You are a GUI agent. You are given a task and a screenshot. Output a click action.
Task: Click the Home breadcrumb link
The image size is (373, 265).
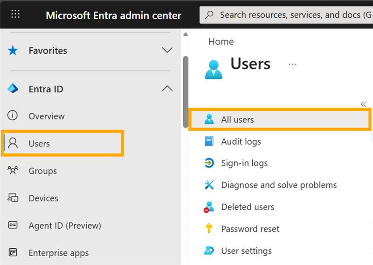coord(221,42)
